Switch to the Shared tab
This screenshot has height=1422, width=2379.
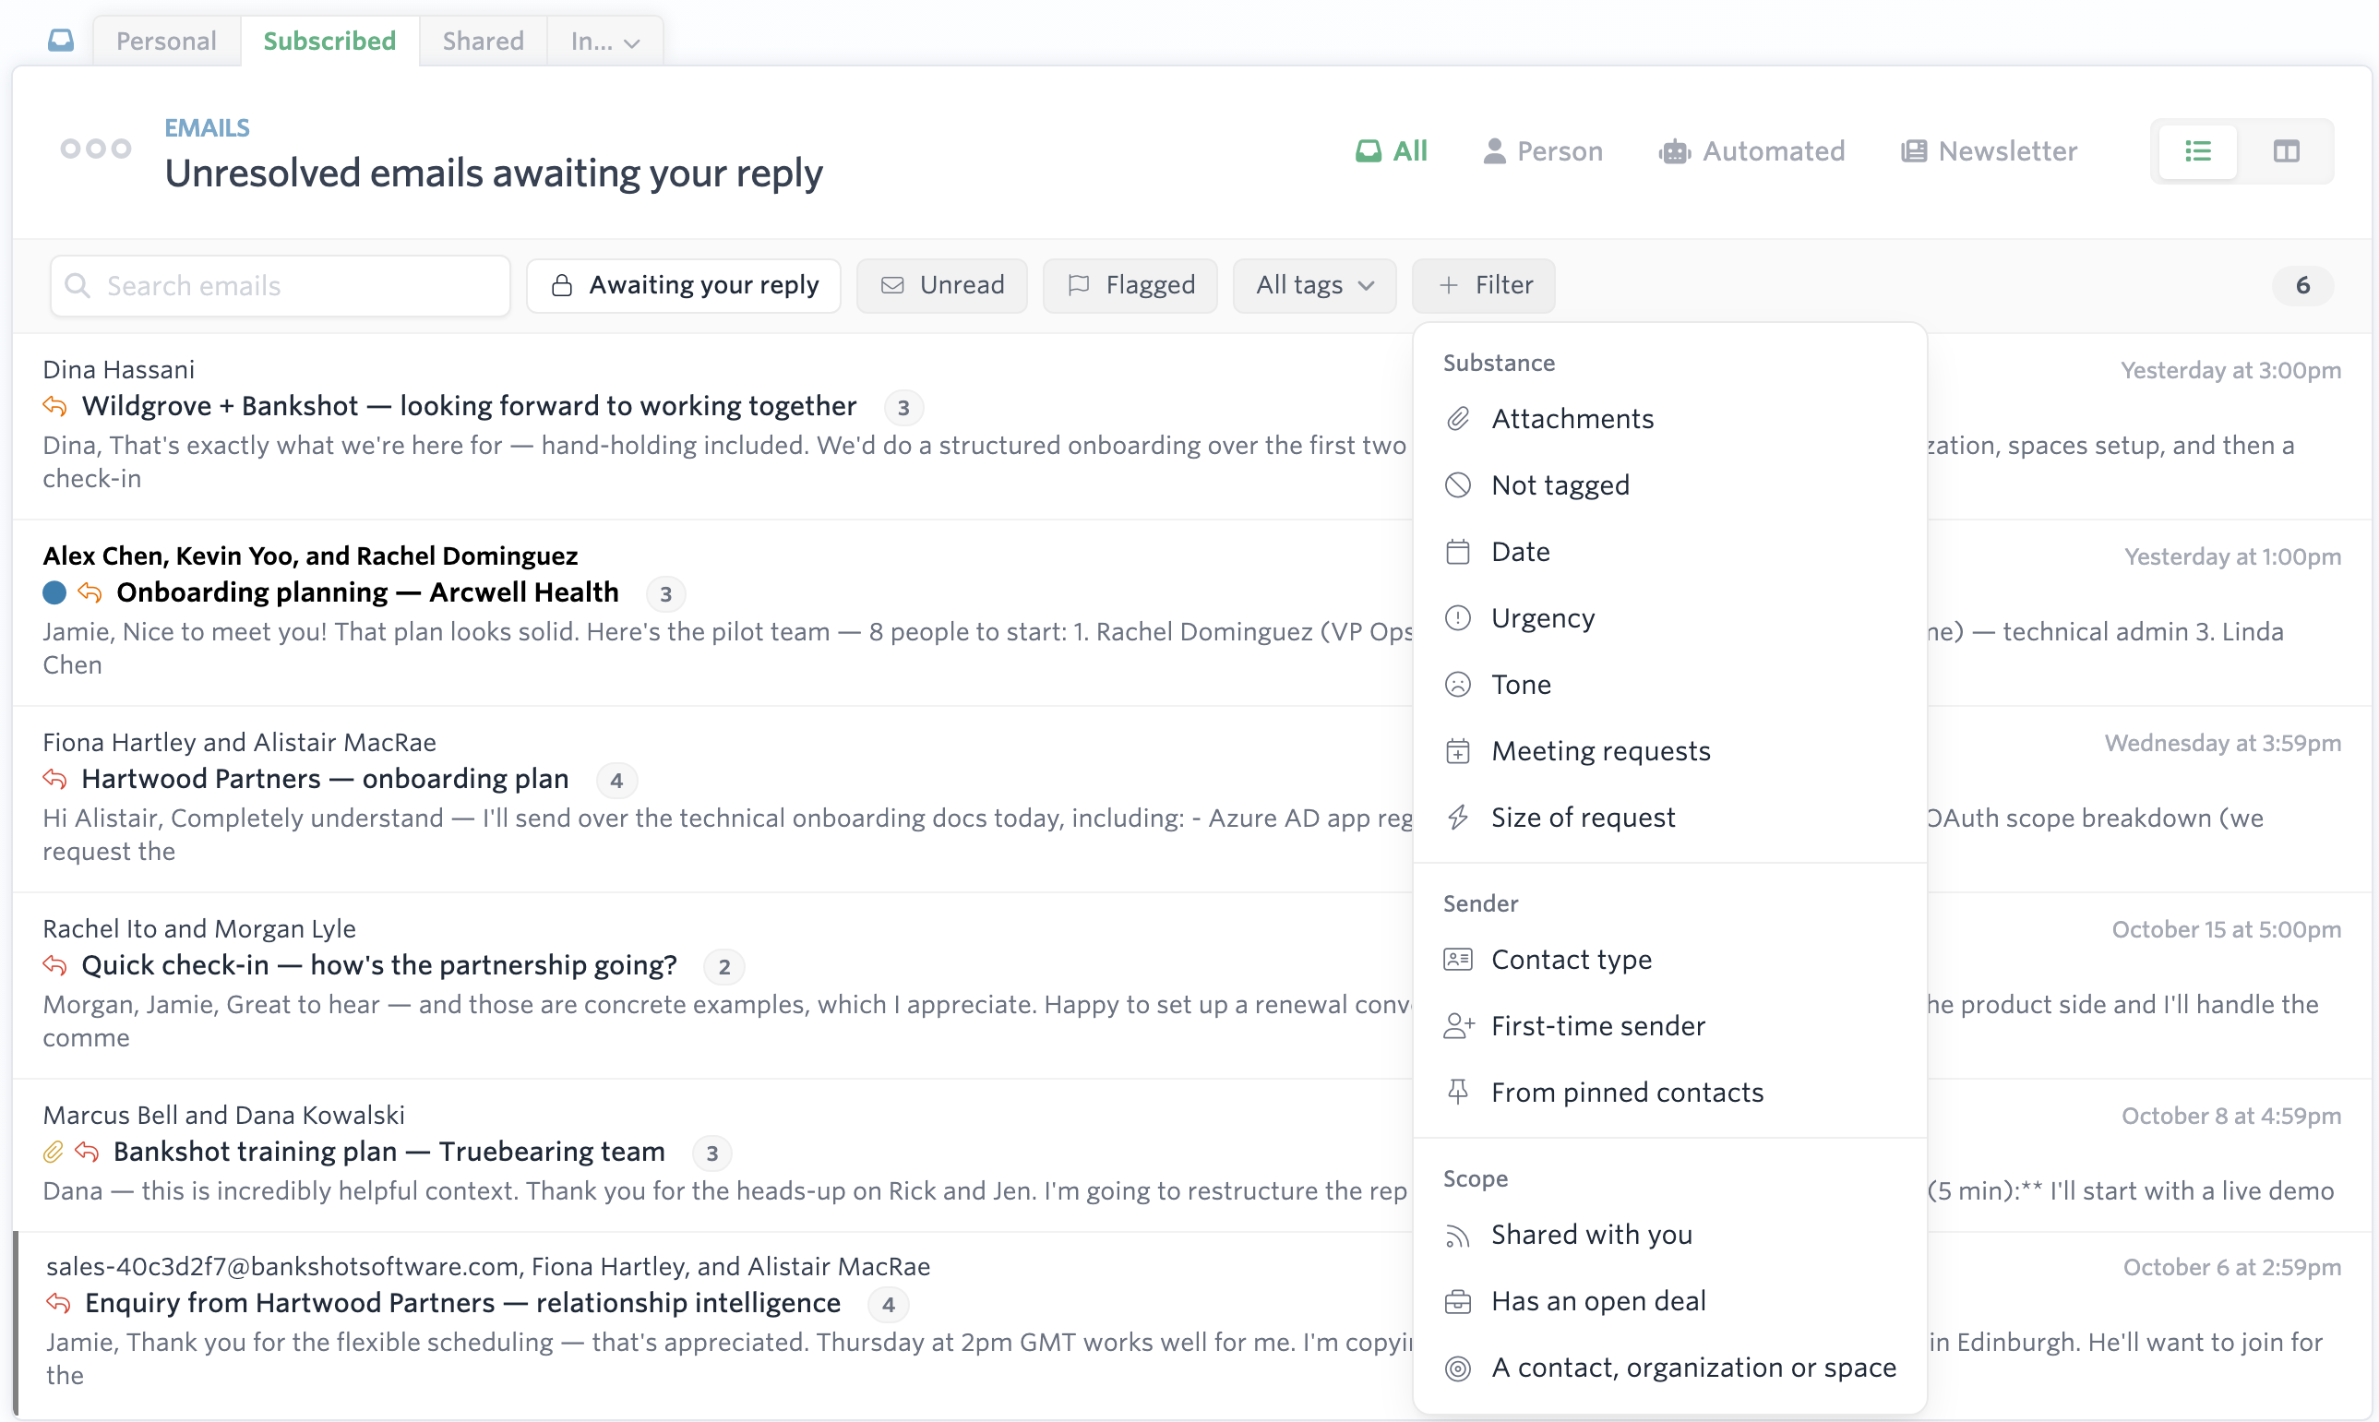point(483,42)
